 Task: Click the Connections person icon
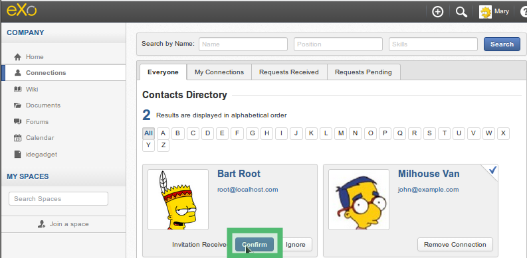click(17, 73)
